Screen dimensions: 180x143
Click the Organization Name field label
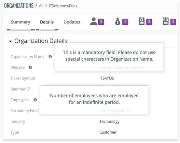pyautogui.click(x=27, y=57)
